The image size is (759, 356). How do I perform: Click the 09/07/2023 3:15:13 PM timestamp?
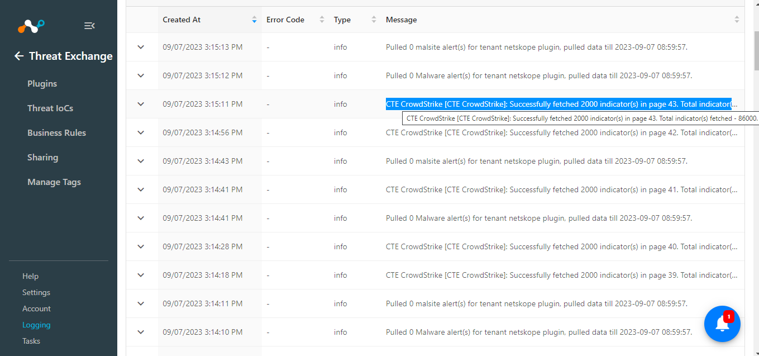click(203, 47)
